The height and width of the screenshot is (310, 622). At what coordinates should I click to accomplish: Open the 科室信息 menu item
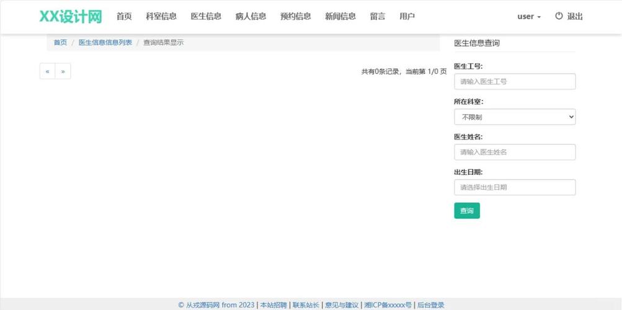tap(161, 16)
